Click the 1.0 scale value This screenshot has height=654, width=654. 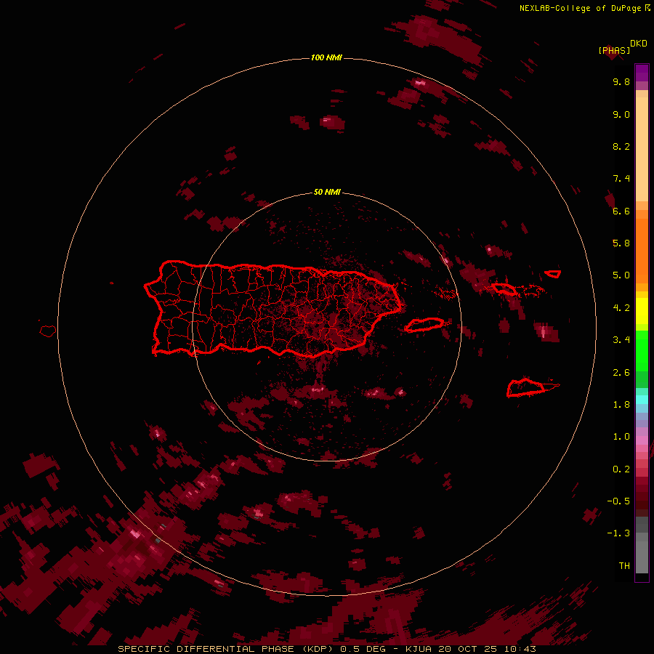coord(621,437)
